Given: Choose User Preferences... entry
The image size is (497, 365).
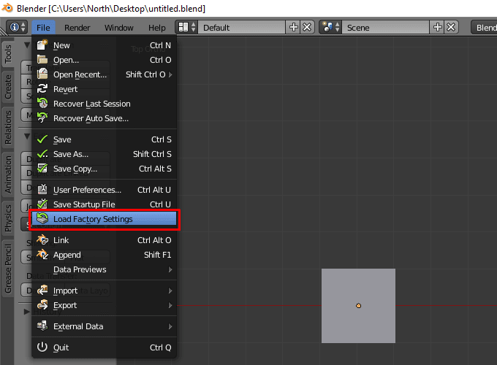Looking at the screenshot, I should (104, 190).
